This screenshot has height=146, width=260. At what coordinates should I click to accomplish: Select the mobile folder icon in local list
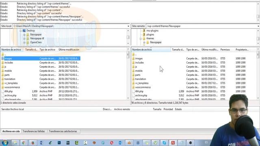(2, 71)
